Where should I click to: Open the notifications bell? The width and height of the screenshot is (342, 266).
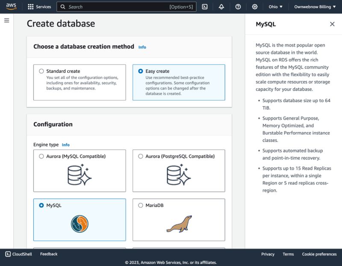[221, 7]
